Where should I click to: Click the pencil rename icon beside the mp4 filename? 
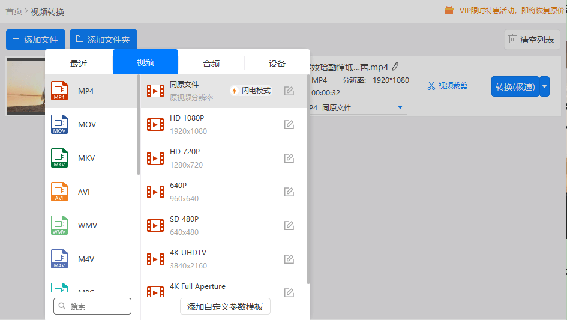click(395, 67)
